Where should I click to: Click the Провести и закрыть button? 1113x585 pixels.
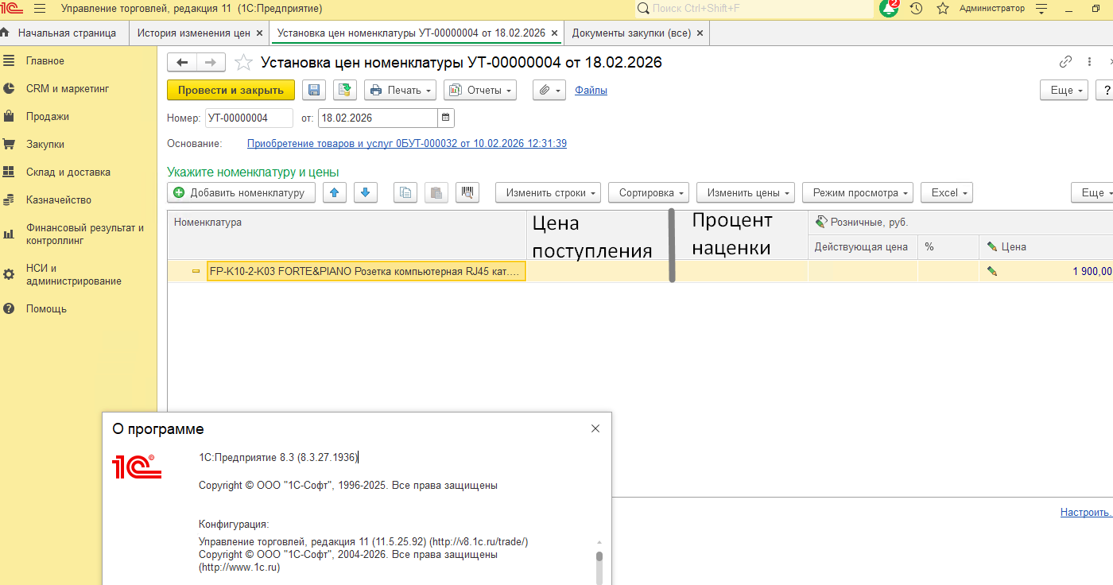click(x=231, y=91)
